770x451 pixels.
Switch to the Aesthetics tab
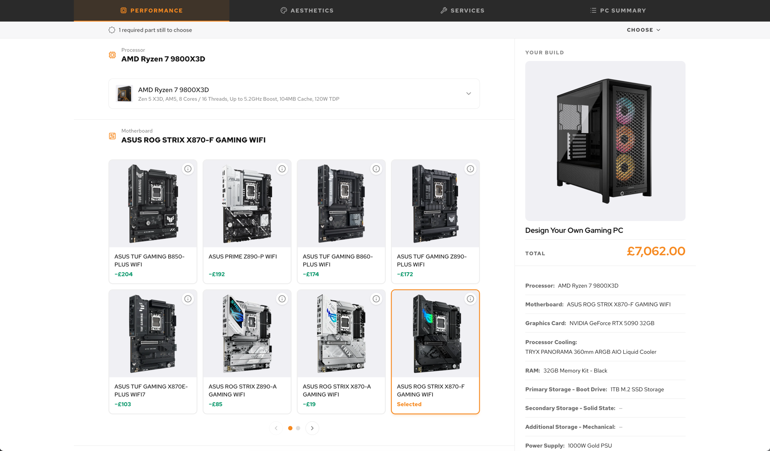[x=307, y=11]
